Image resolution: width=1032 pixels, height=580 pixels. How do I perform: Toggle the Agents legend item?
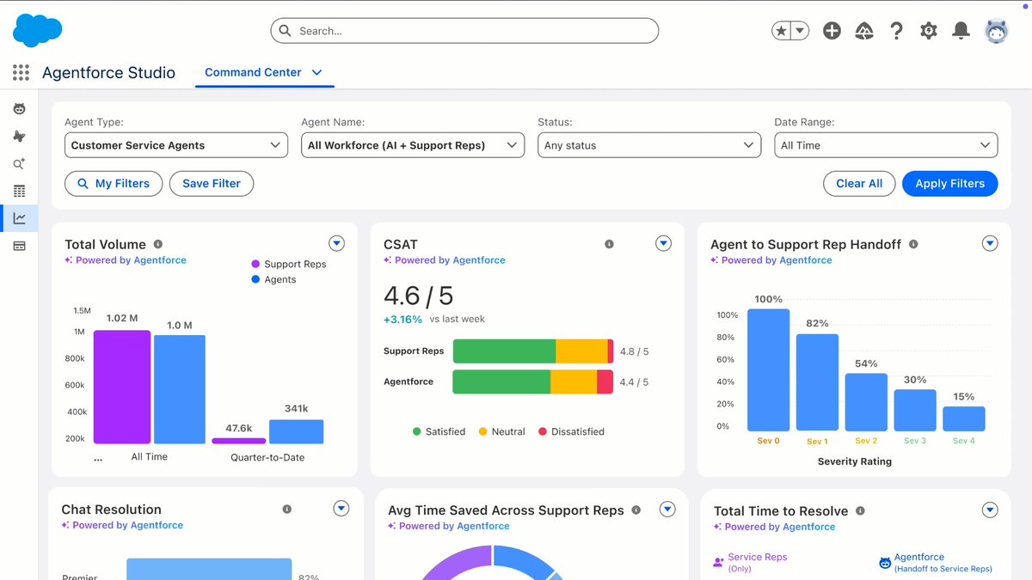[x=273, y=279]
